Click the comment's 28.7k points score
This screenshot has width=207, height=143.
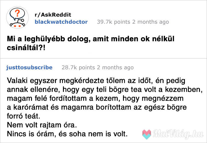pos(78,68)
